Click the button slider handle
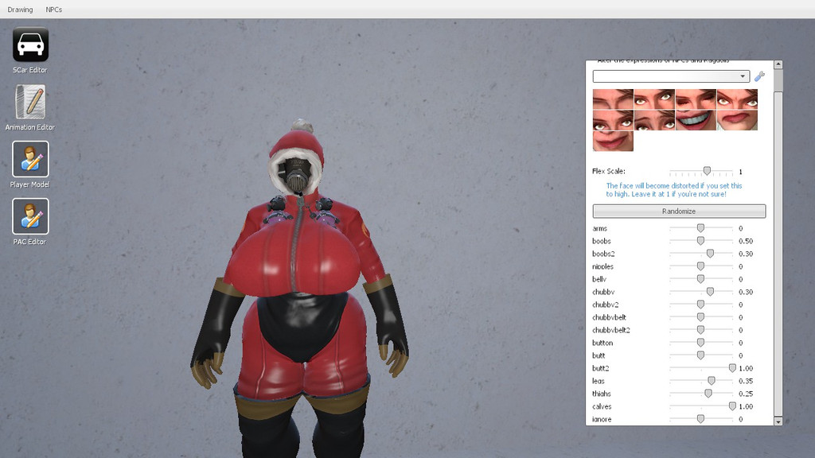Screen dimensions: 815x458 [700, 342]
